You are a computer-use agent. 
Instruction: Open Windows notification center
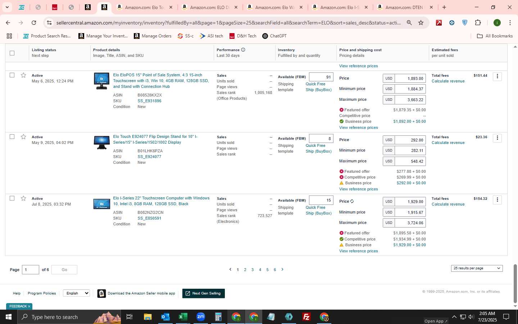point(506,317)
